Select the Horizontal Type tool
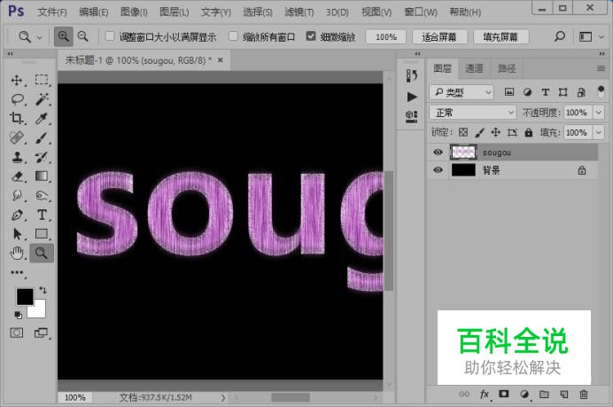Image resolution: width=613 pixels, height=407 pixels. (x=42, y=215)
